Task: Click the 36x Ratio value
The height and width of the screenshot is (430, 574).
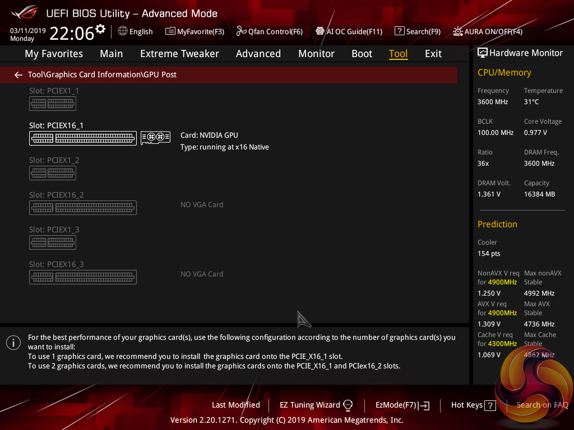Action: (x=483, y=163)
